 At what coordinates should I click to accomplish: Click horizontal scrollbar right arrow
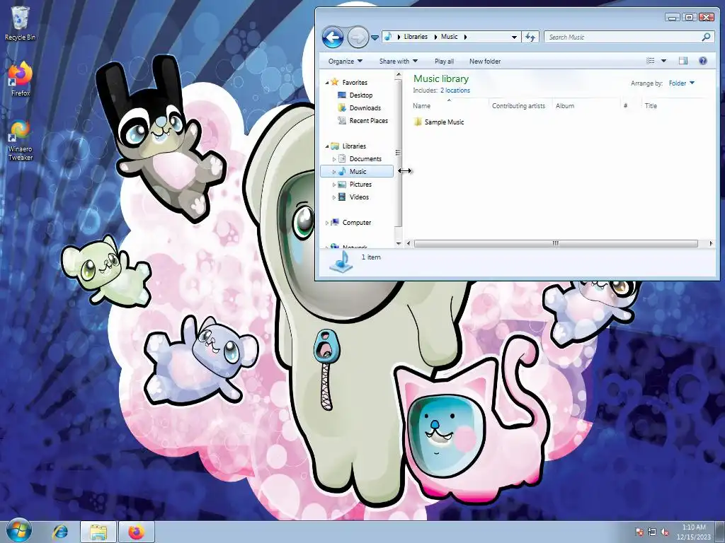711,243
